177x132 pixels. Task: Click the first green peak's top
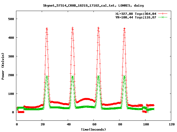click(x=47, y=76)
